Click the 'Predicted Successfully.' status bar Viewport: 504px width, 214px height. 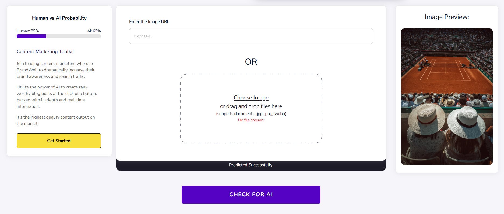click(251, 165)
